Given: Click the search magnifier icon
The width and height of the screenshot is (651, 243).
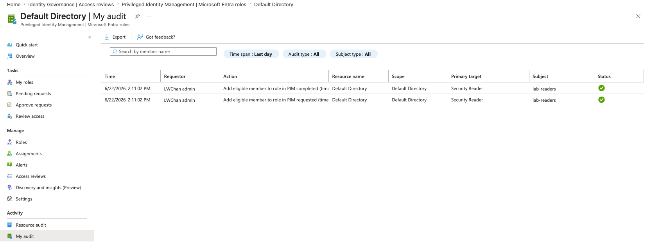Looking at the screenshot, I should (x=115, y=51).
